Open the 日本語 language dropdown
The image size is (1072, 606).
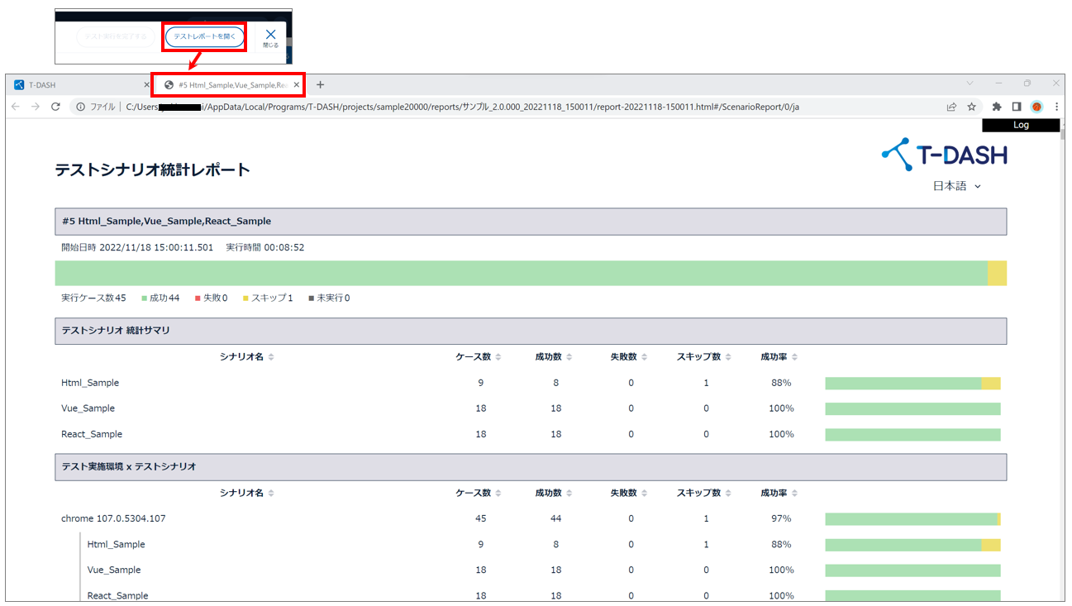click(x=956, y=186)
